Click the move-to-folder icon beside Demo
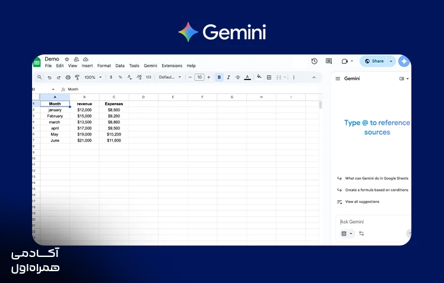 [x=76, y=59]
